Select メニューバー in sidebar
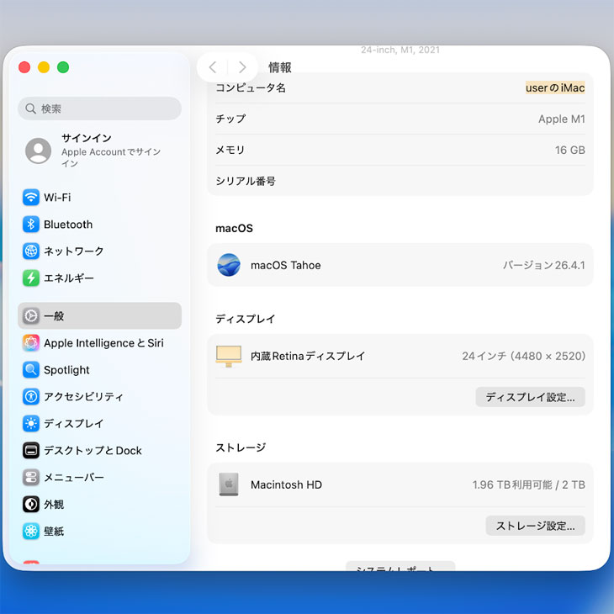 point(73,478)
